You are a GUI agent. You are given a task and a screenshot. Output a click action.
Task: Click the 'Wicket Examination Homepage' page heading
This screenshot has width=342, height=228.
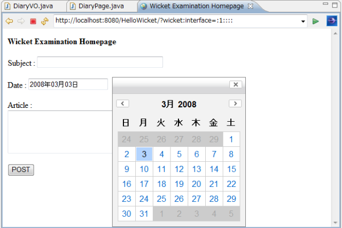click(62, 42)
